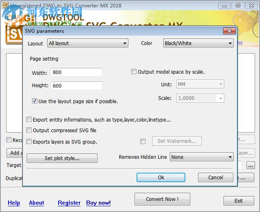Confirm settings with the Ok button
260x212 pixels.
(161, 177)
